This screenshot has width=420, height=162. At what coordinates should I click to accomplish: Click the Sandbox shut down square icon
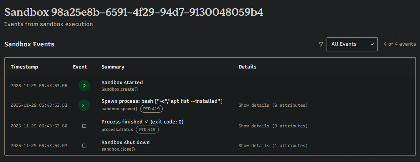[84, 146]
